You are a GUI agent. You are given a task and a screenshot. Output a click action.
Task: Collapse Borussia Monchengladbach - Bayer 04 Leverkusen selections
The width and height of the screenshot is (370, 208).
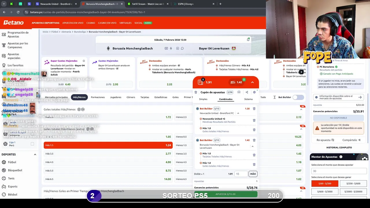click(x=252, y=146)
